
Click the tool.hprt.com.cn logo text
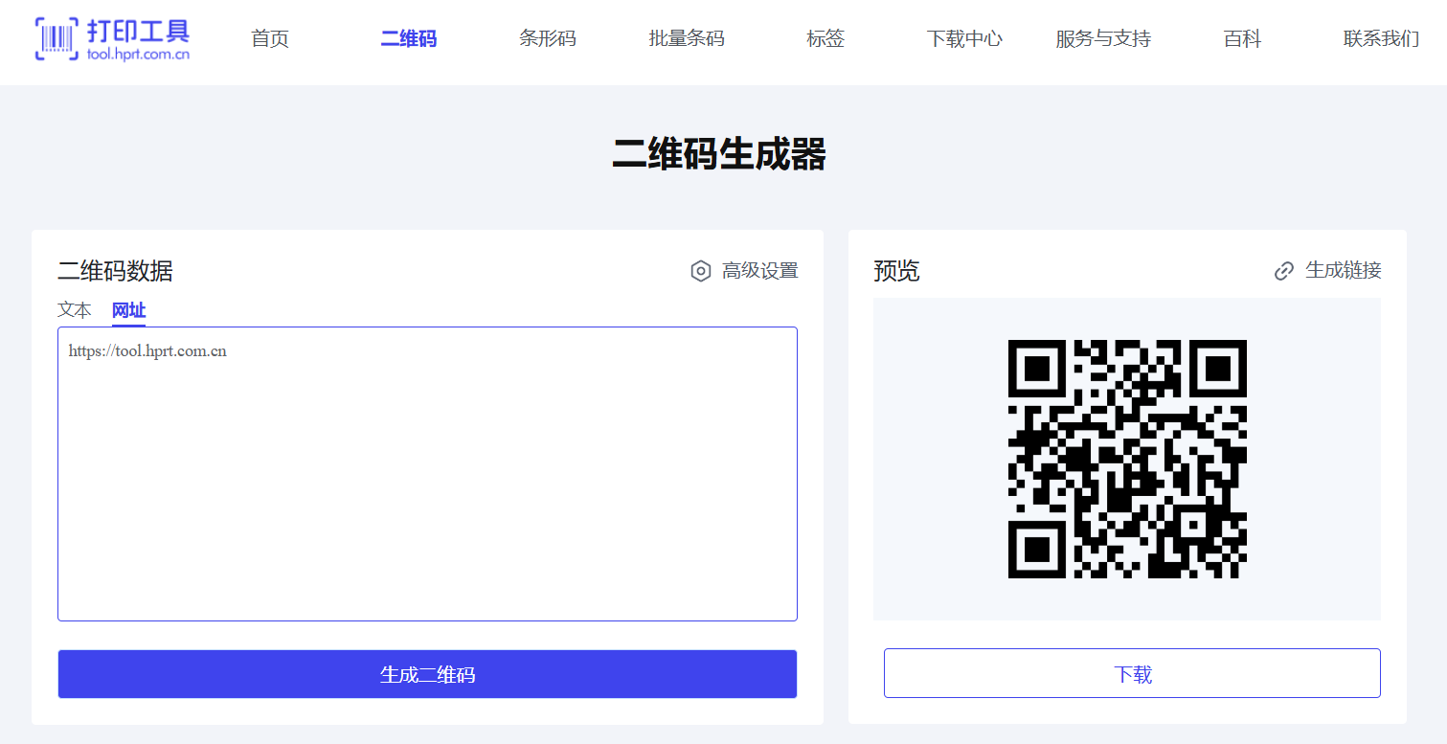coord(138,55)
